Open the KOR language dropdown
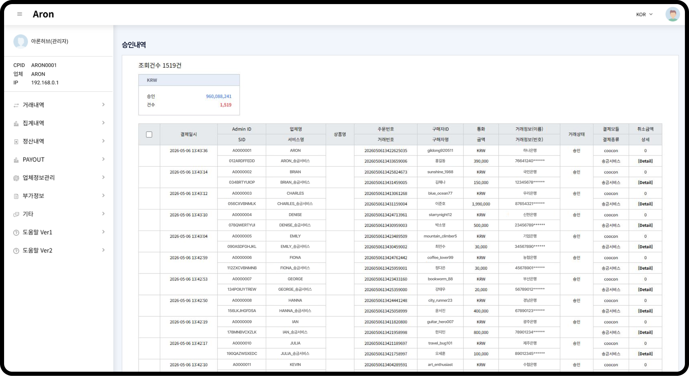The image size is (689, 376). click(x=644, y=14)
